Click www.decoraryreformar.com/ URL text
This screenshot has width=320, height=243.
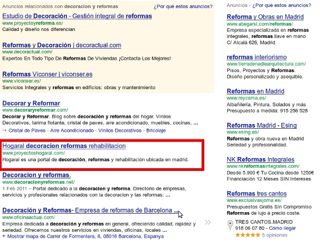[35, 110]
